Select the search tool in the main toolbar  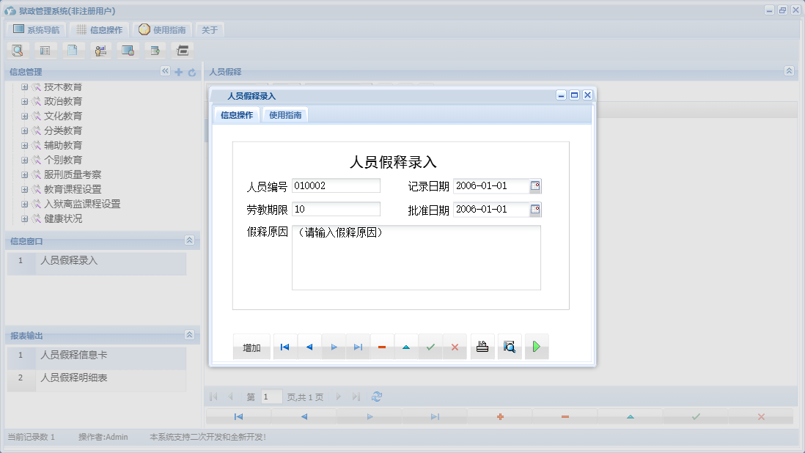click(18, 50)
